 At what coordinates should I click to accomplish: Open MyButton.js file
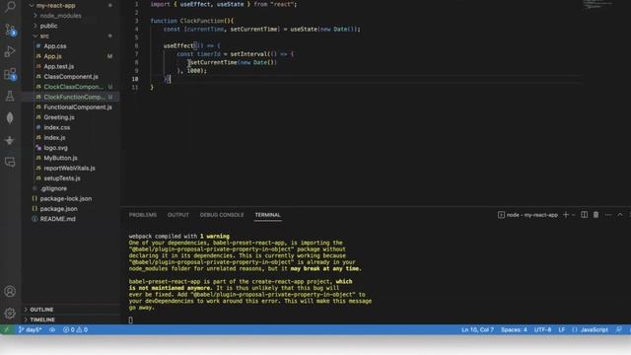coord(60,158)
